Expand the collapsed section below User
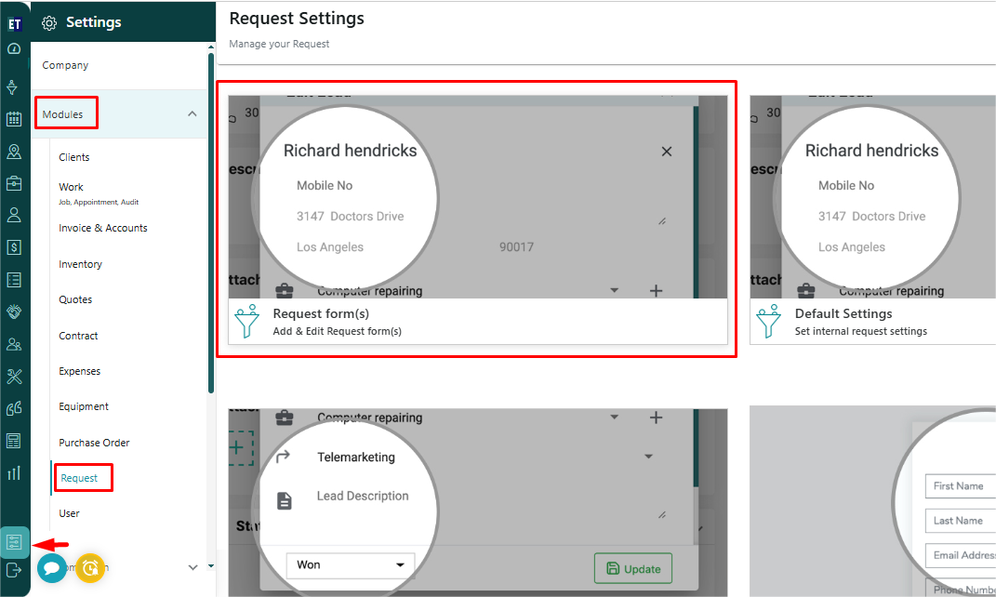Viewport: 996px width, 597px height. (193, 567)
